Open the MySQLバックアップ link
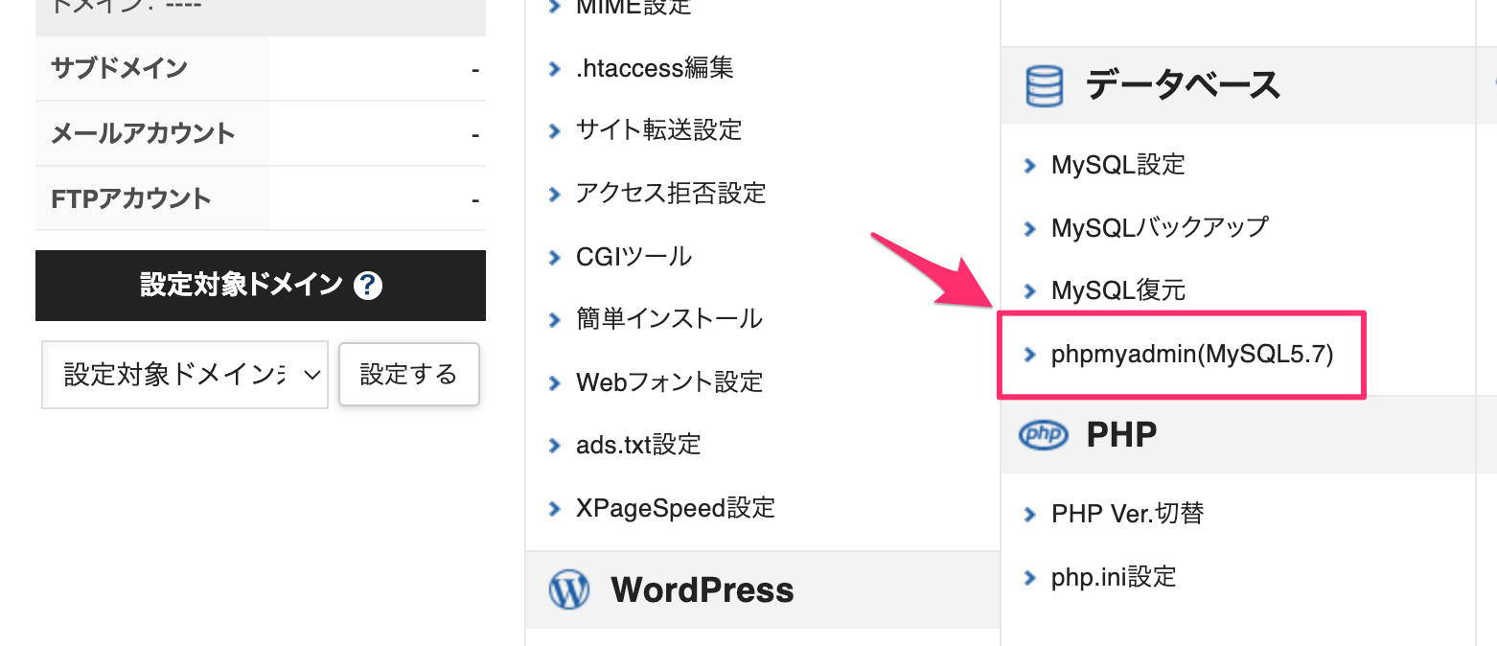The image size is (1497, 646). pyautogui.click(x=1160, y=228)
